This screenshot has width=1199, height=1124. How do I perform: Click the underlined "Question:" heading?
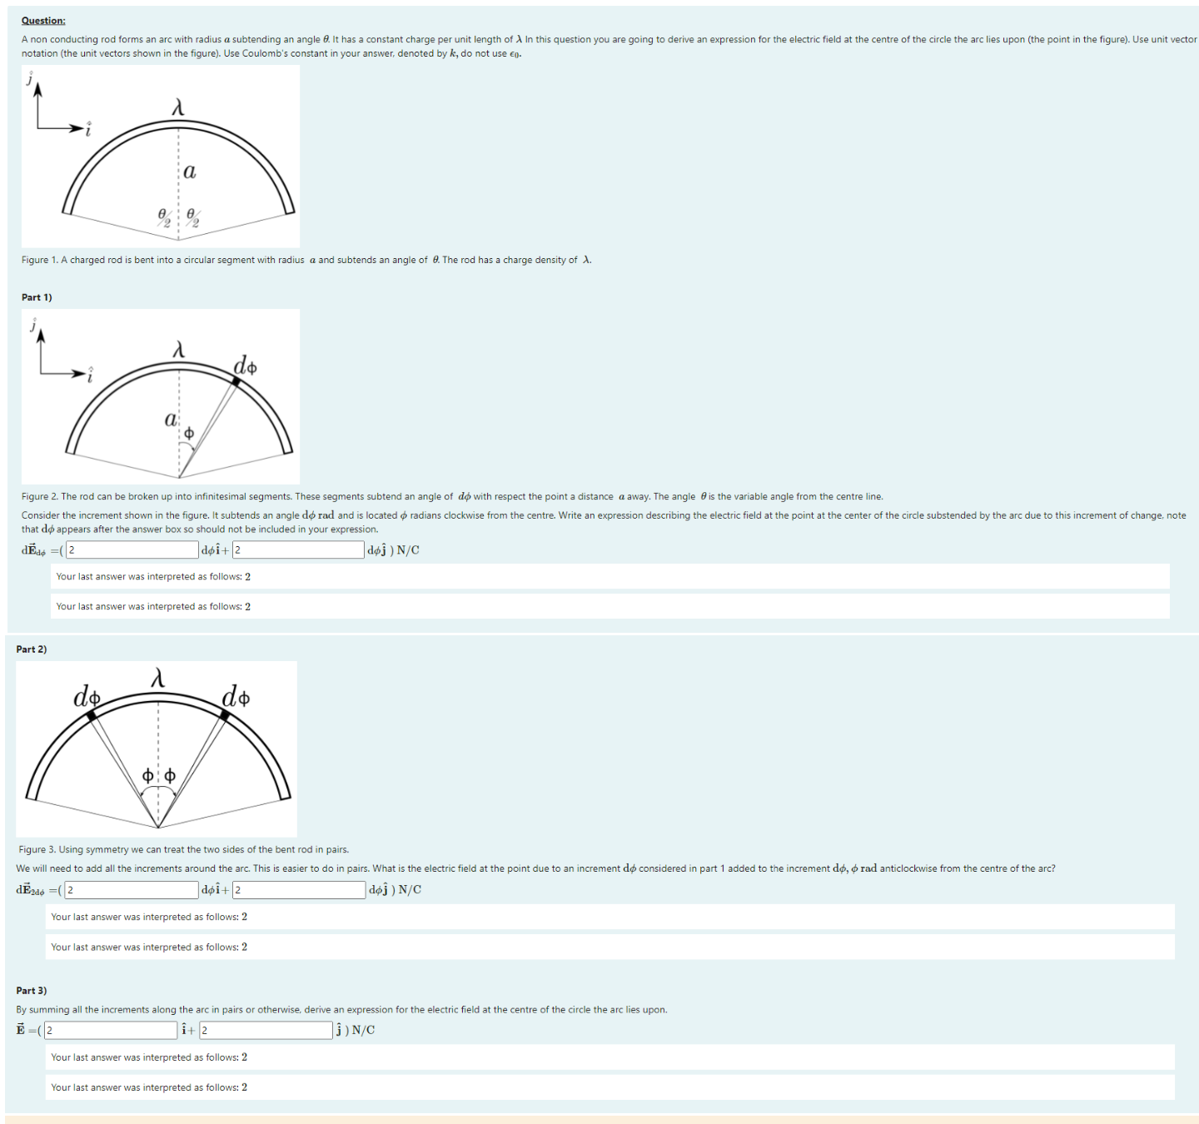[x=43, y=21]
